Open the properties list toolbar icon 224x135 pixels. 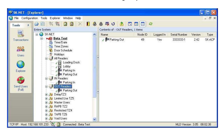tap(42, 24)
